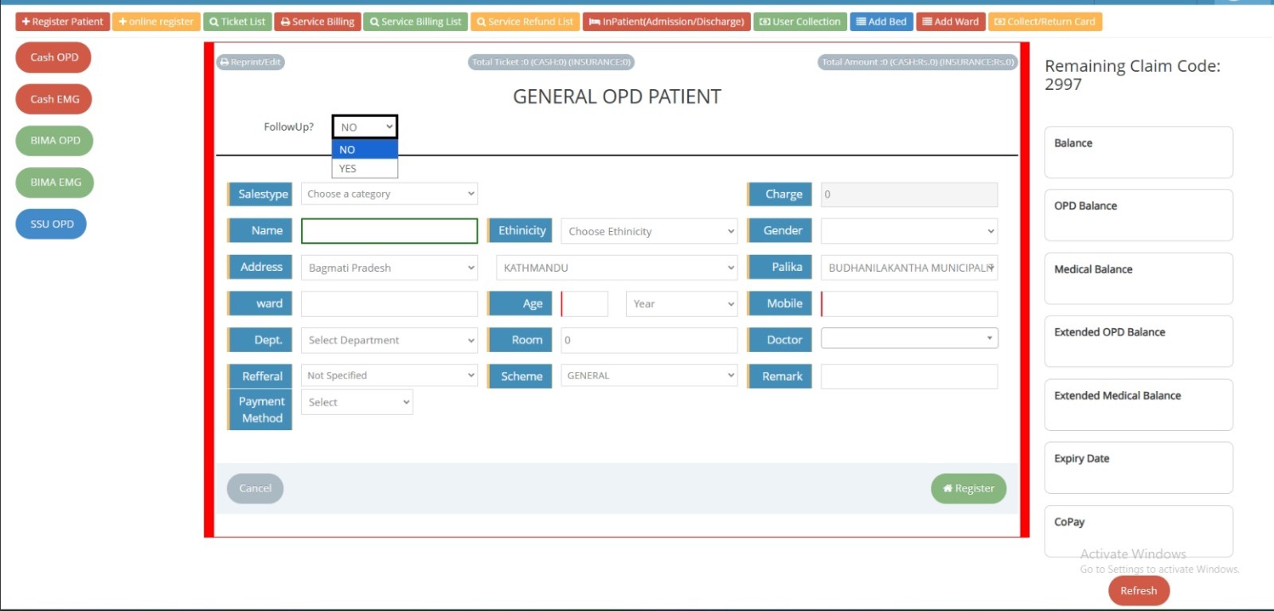This screenshot has width=1274, height=611.
Task: Click Total Ticket summary badge
Action: pos(551,62)
